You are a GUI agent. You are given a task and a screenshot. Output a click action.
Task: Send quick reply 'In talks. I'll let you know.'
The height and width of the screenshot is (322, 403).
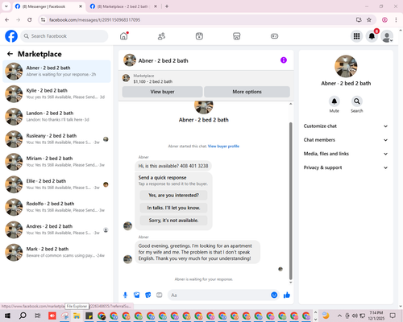tap(173, 208)
